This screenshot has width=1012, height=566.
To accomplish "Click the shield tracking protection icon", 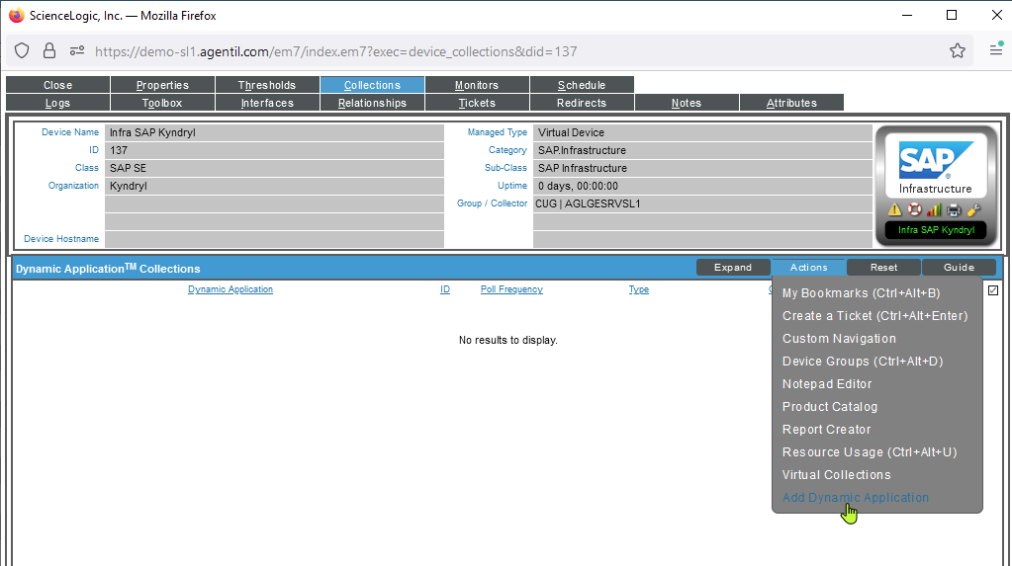I will point(22,50).
